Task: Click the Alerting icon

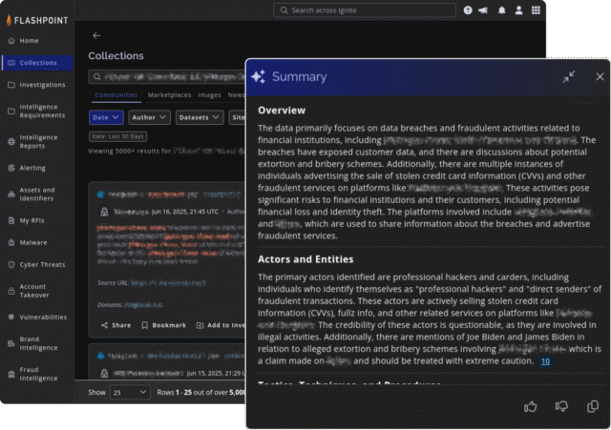Action: click(11, 168)
